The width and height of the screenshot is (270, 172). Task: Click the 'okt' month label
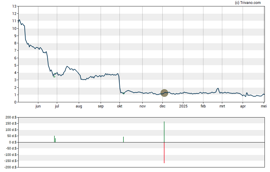[x=120, y=106]
